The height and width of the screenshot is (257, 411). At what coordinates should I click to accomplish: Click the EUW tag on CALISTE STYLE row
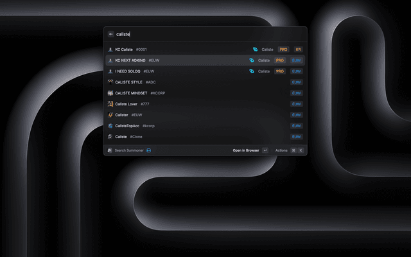coord(296,82)
